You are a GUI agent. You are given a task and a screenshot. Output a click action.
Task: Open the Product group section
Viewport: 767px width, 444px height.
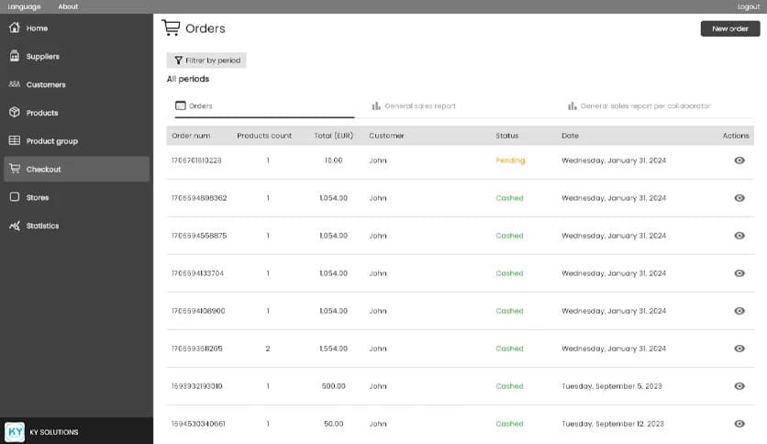[51, 141]
